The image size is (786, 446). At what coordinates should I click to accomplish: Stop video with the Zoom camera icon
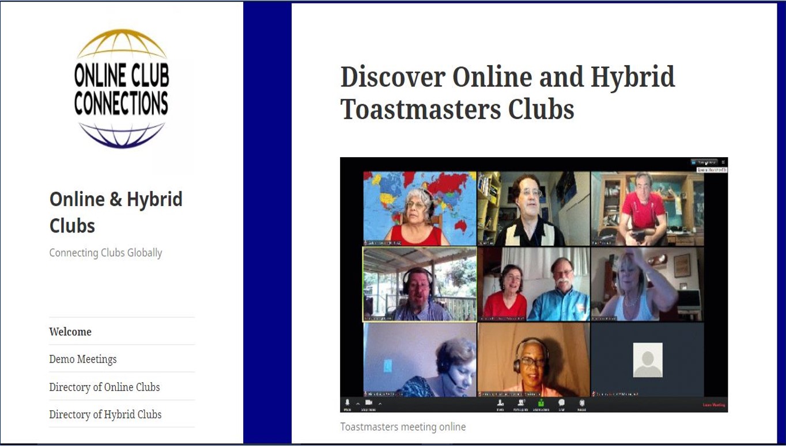pyautogui.click(x=369, y=403)
